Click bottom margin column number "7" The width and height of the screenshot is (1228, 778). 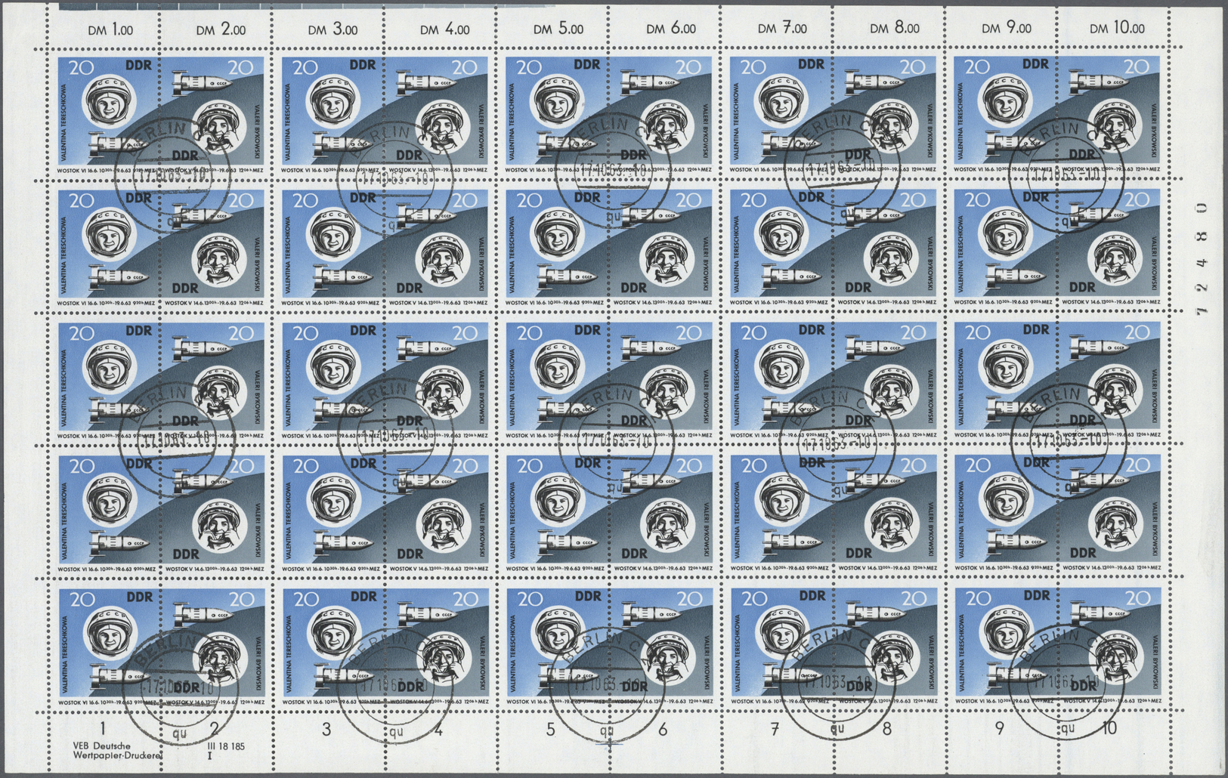click(x=775, y=729)
